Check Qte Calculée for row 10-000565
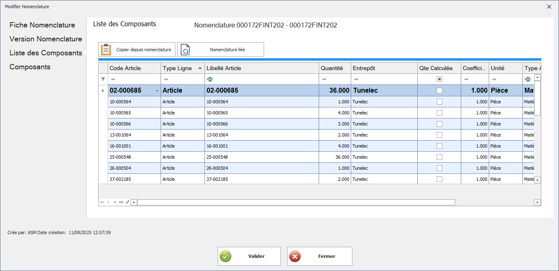The width and height of the screenshot is (559, 271). pos(439,113)
